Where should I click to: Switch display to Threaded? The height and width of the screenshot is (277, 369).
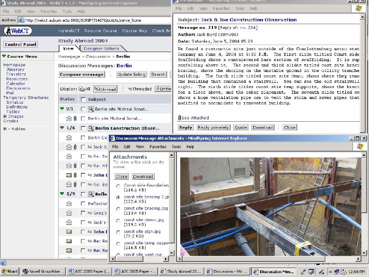(x=140, y=89)
